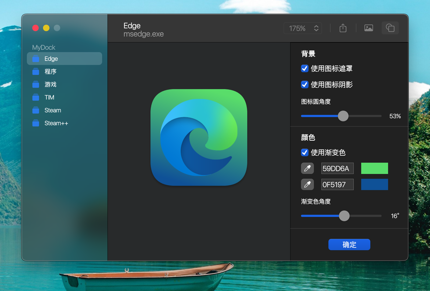The width and height of the screenshot is (430, 291).
Task: Click the share/export icon in toolbar
Action: pos(343,28)
